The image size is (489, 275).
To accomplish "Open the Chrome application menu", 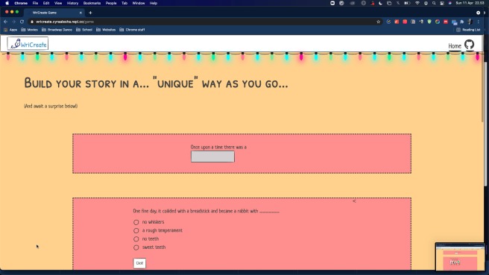I will click(21, 3).
